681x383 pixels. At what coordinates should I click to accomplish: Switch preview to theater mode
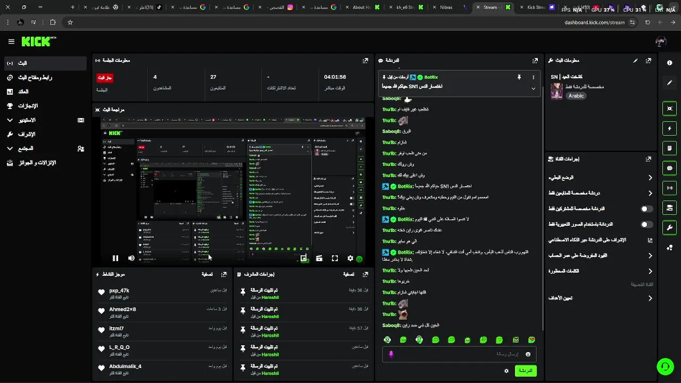pos(319,259)
